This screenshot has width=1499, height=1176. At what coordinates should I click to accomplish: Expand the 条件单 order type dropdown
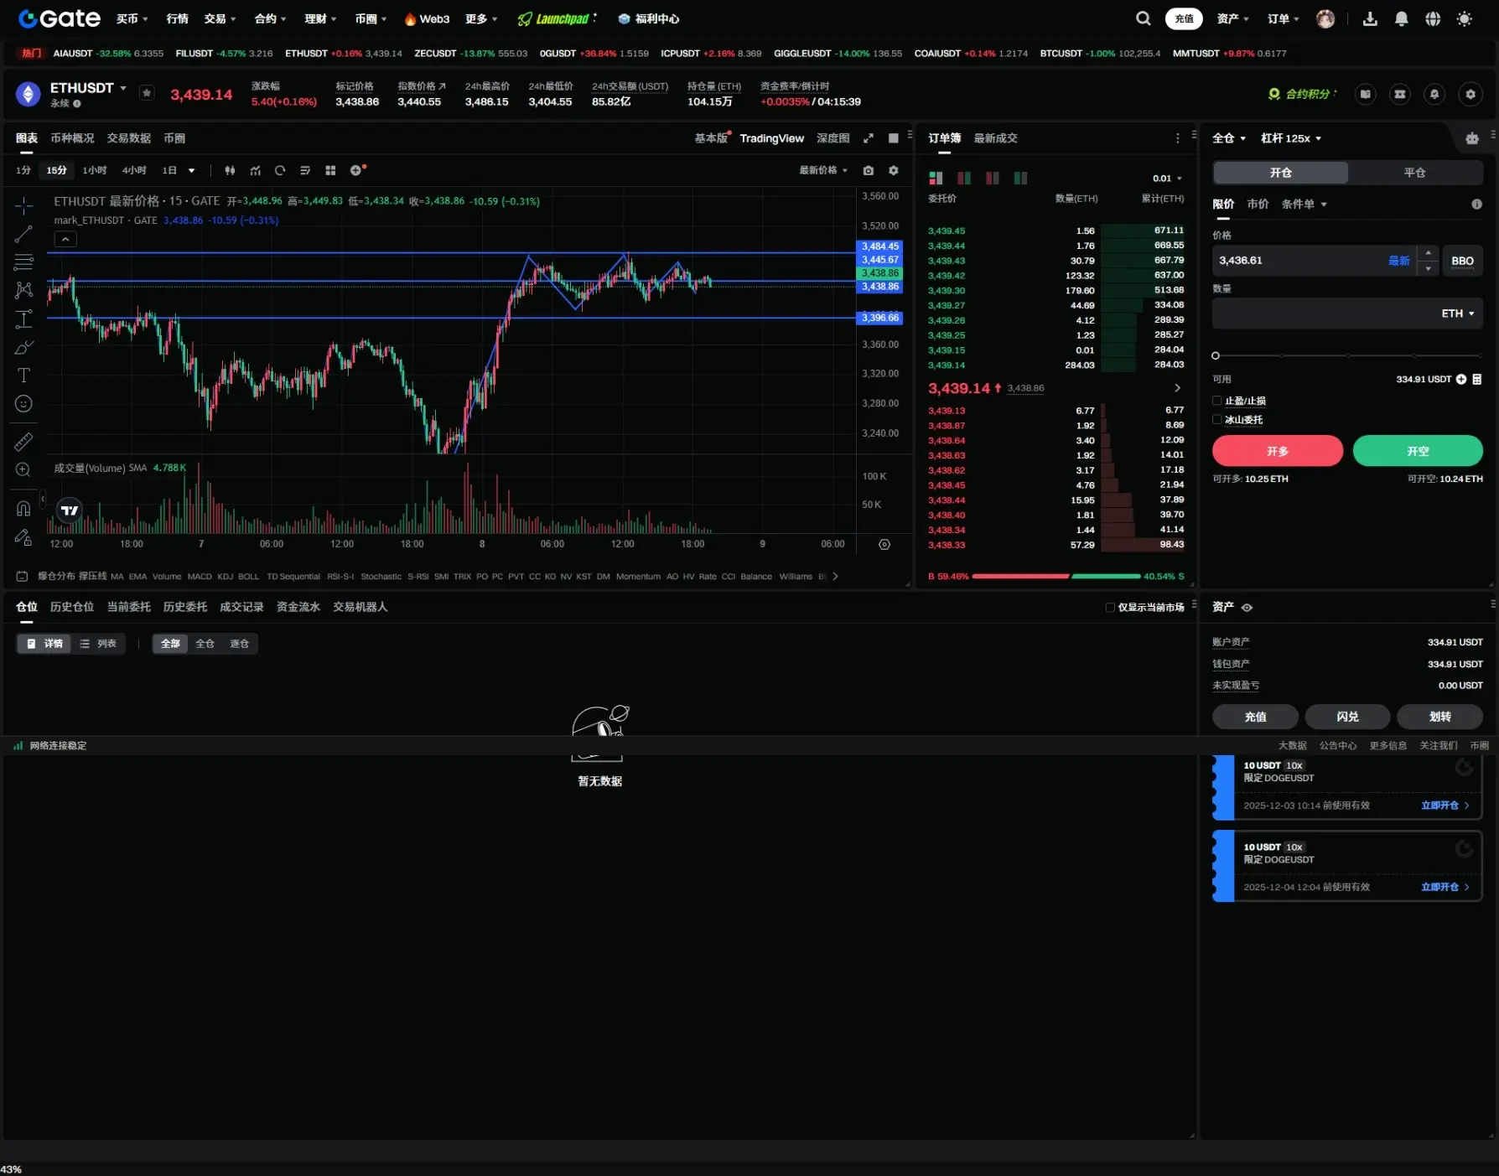click(x=1304, y=204)
